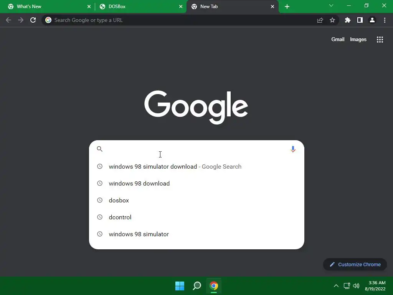Go back with the browser back arrow

coord(8,20)
